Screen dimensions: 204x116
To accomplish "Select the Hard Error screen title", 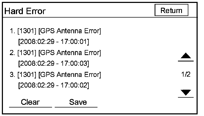I will pyautogui.click(x=25, y=11).
